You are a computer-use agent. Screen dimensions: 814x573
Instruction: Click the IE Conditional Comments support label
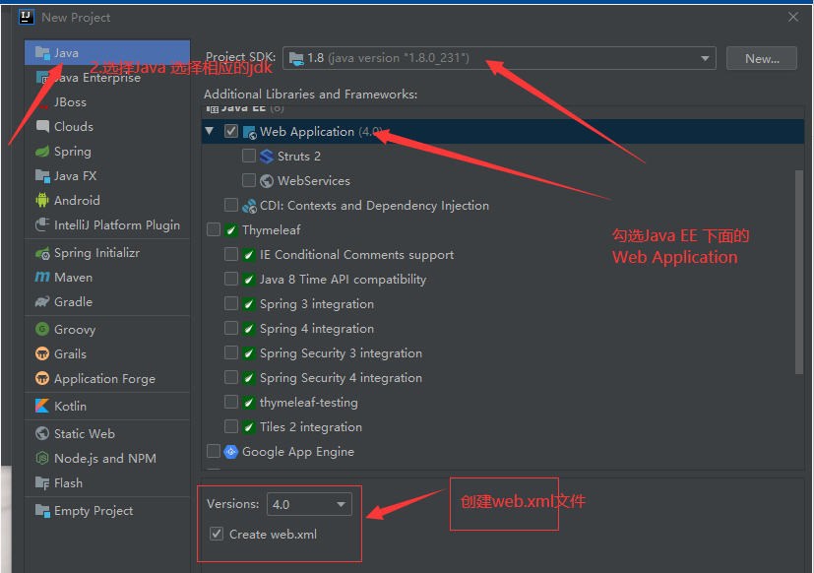coord(356,255)
